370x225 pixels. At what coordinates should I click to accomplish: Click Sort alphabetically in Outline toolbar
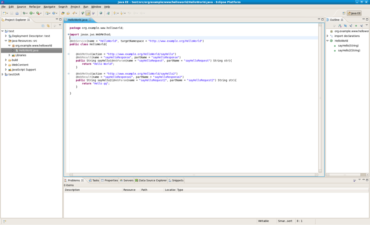[340, 26]
